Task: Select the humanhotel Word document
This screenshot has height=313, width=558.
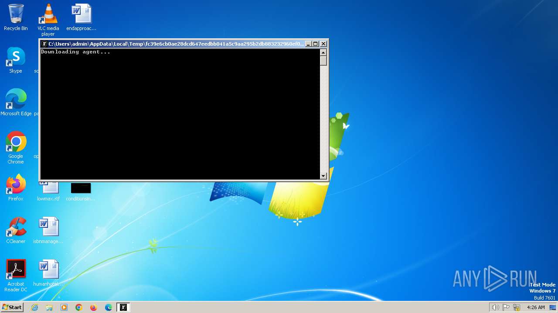Action: [x=48, y=273]
